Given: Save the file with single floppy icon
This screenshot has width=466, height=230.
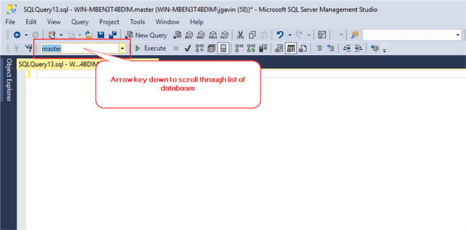Looking at the screenshot, I should [101, 35].
